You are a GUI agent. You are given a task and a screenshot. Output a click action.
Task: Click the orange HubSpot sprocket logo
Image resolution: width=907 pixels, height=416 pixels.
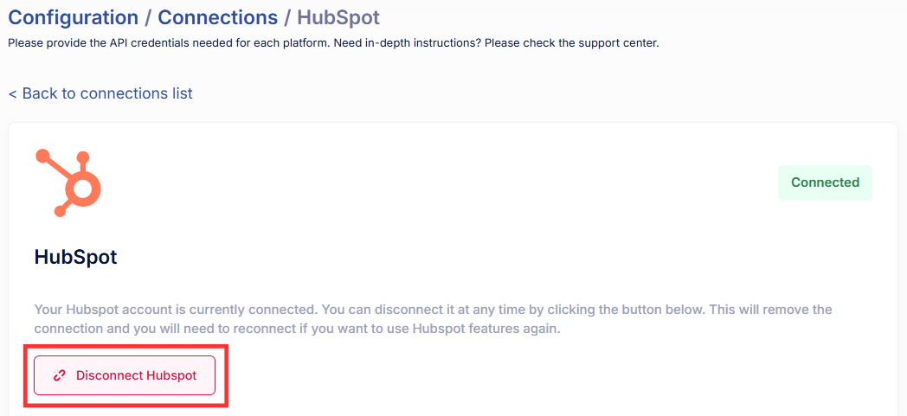68,182
